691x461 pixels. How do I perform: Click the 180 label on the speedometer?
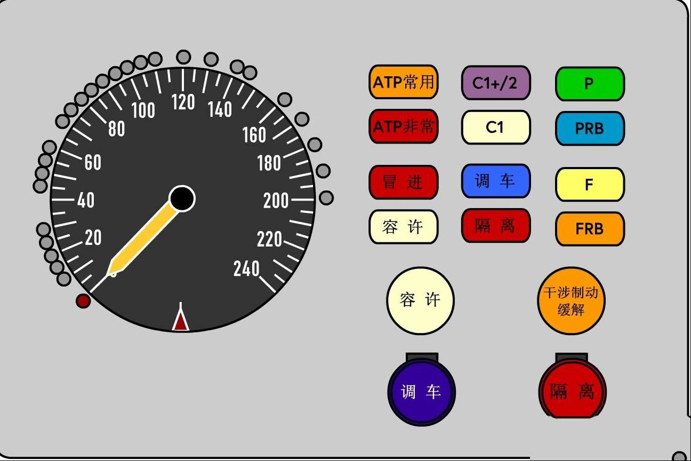pos(269,163)
